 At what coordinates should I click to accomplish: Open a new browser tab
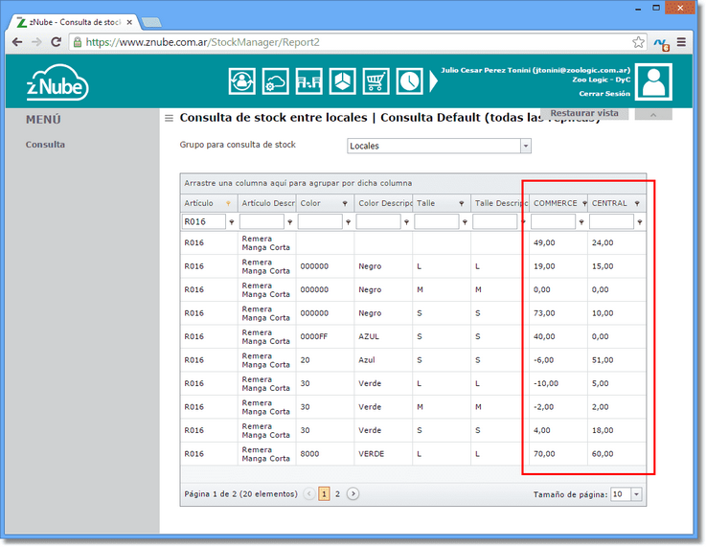151,22
